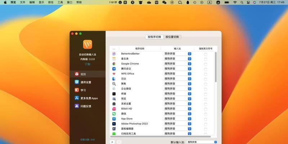Toggle 强制英文符号 for 访达
Screen dimensions: 288x144
click(x=206, y=79)
